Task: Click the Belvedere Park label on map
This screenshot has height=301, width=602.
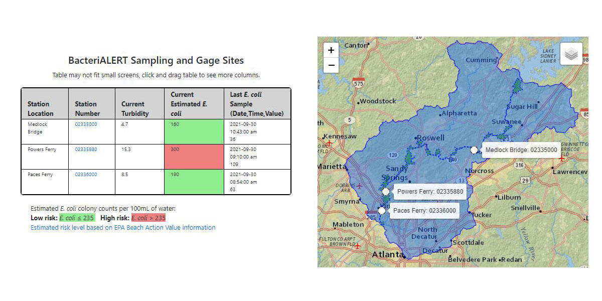Action: (472, 259)
